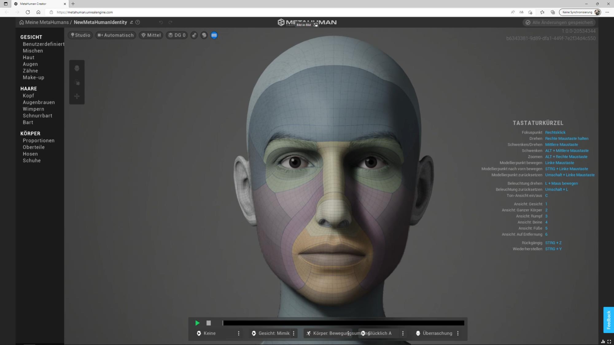The image size is (614, 345).
Task: Open the DG 0 level-of-detail dropdown
Action: 177,35
